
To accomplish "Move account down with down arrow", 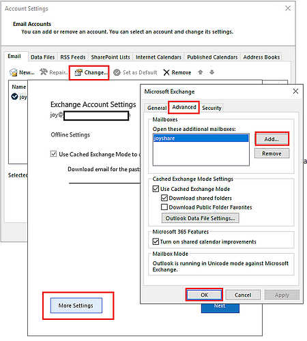I will (212, 72).
